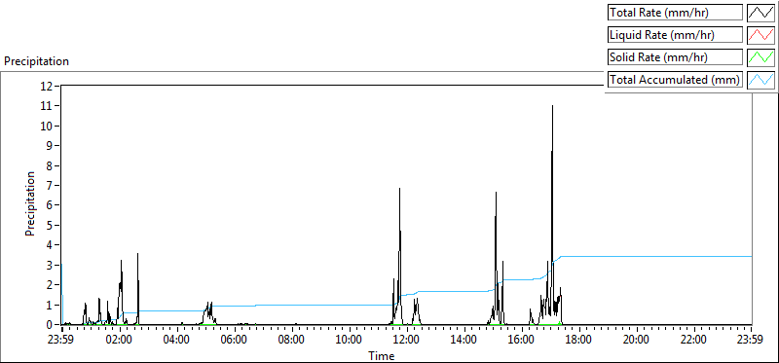Click the 02:00 time axis label
Viewport: 779px width, 363px height.
click(x=120, y=341)
